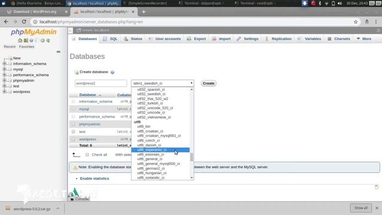Open Wi-Fi network icon in system tray
The image size is (382, 215).
[326, 4]
